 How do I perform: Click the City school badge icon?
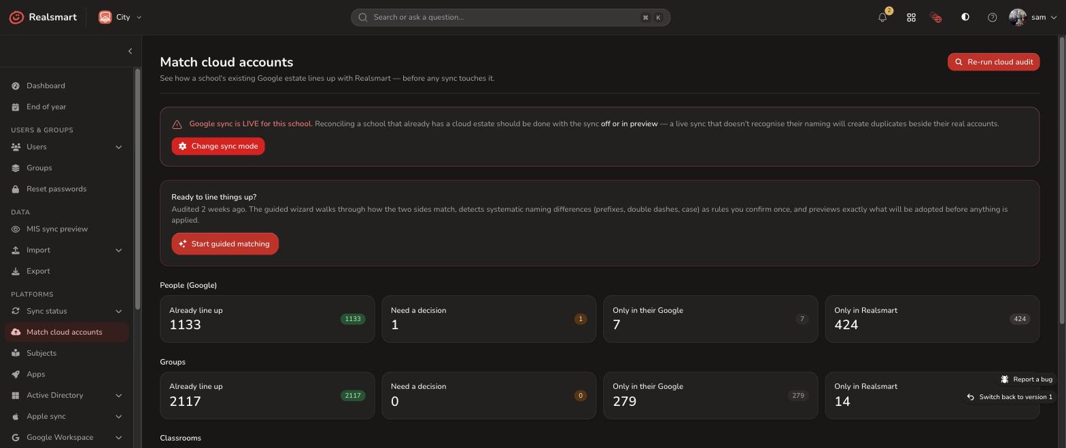[x=105, y=17]
